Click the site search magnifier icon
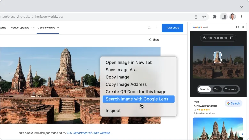 click(x=149, y=28)
